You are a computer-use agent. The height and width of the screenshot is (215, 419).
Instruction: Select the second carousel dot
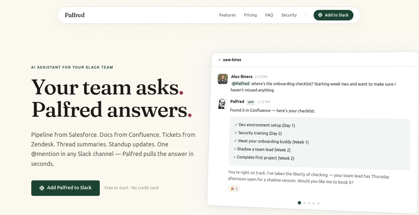coord(304,203)
